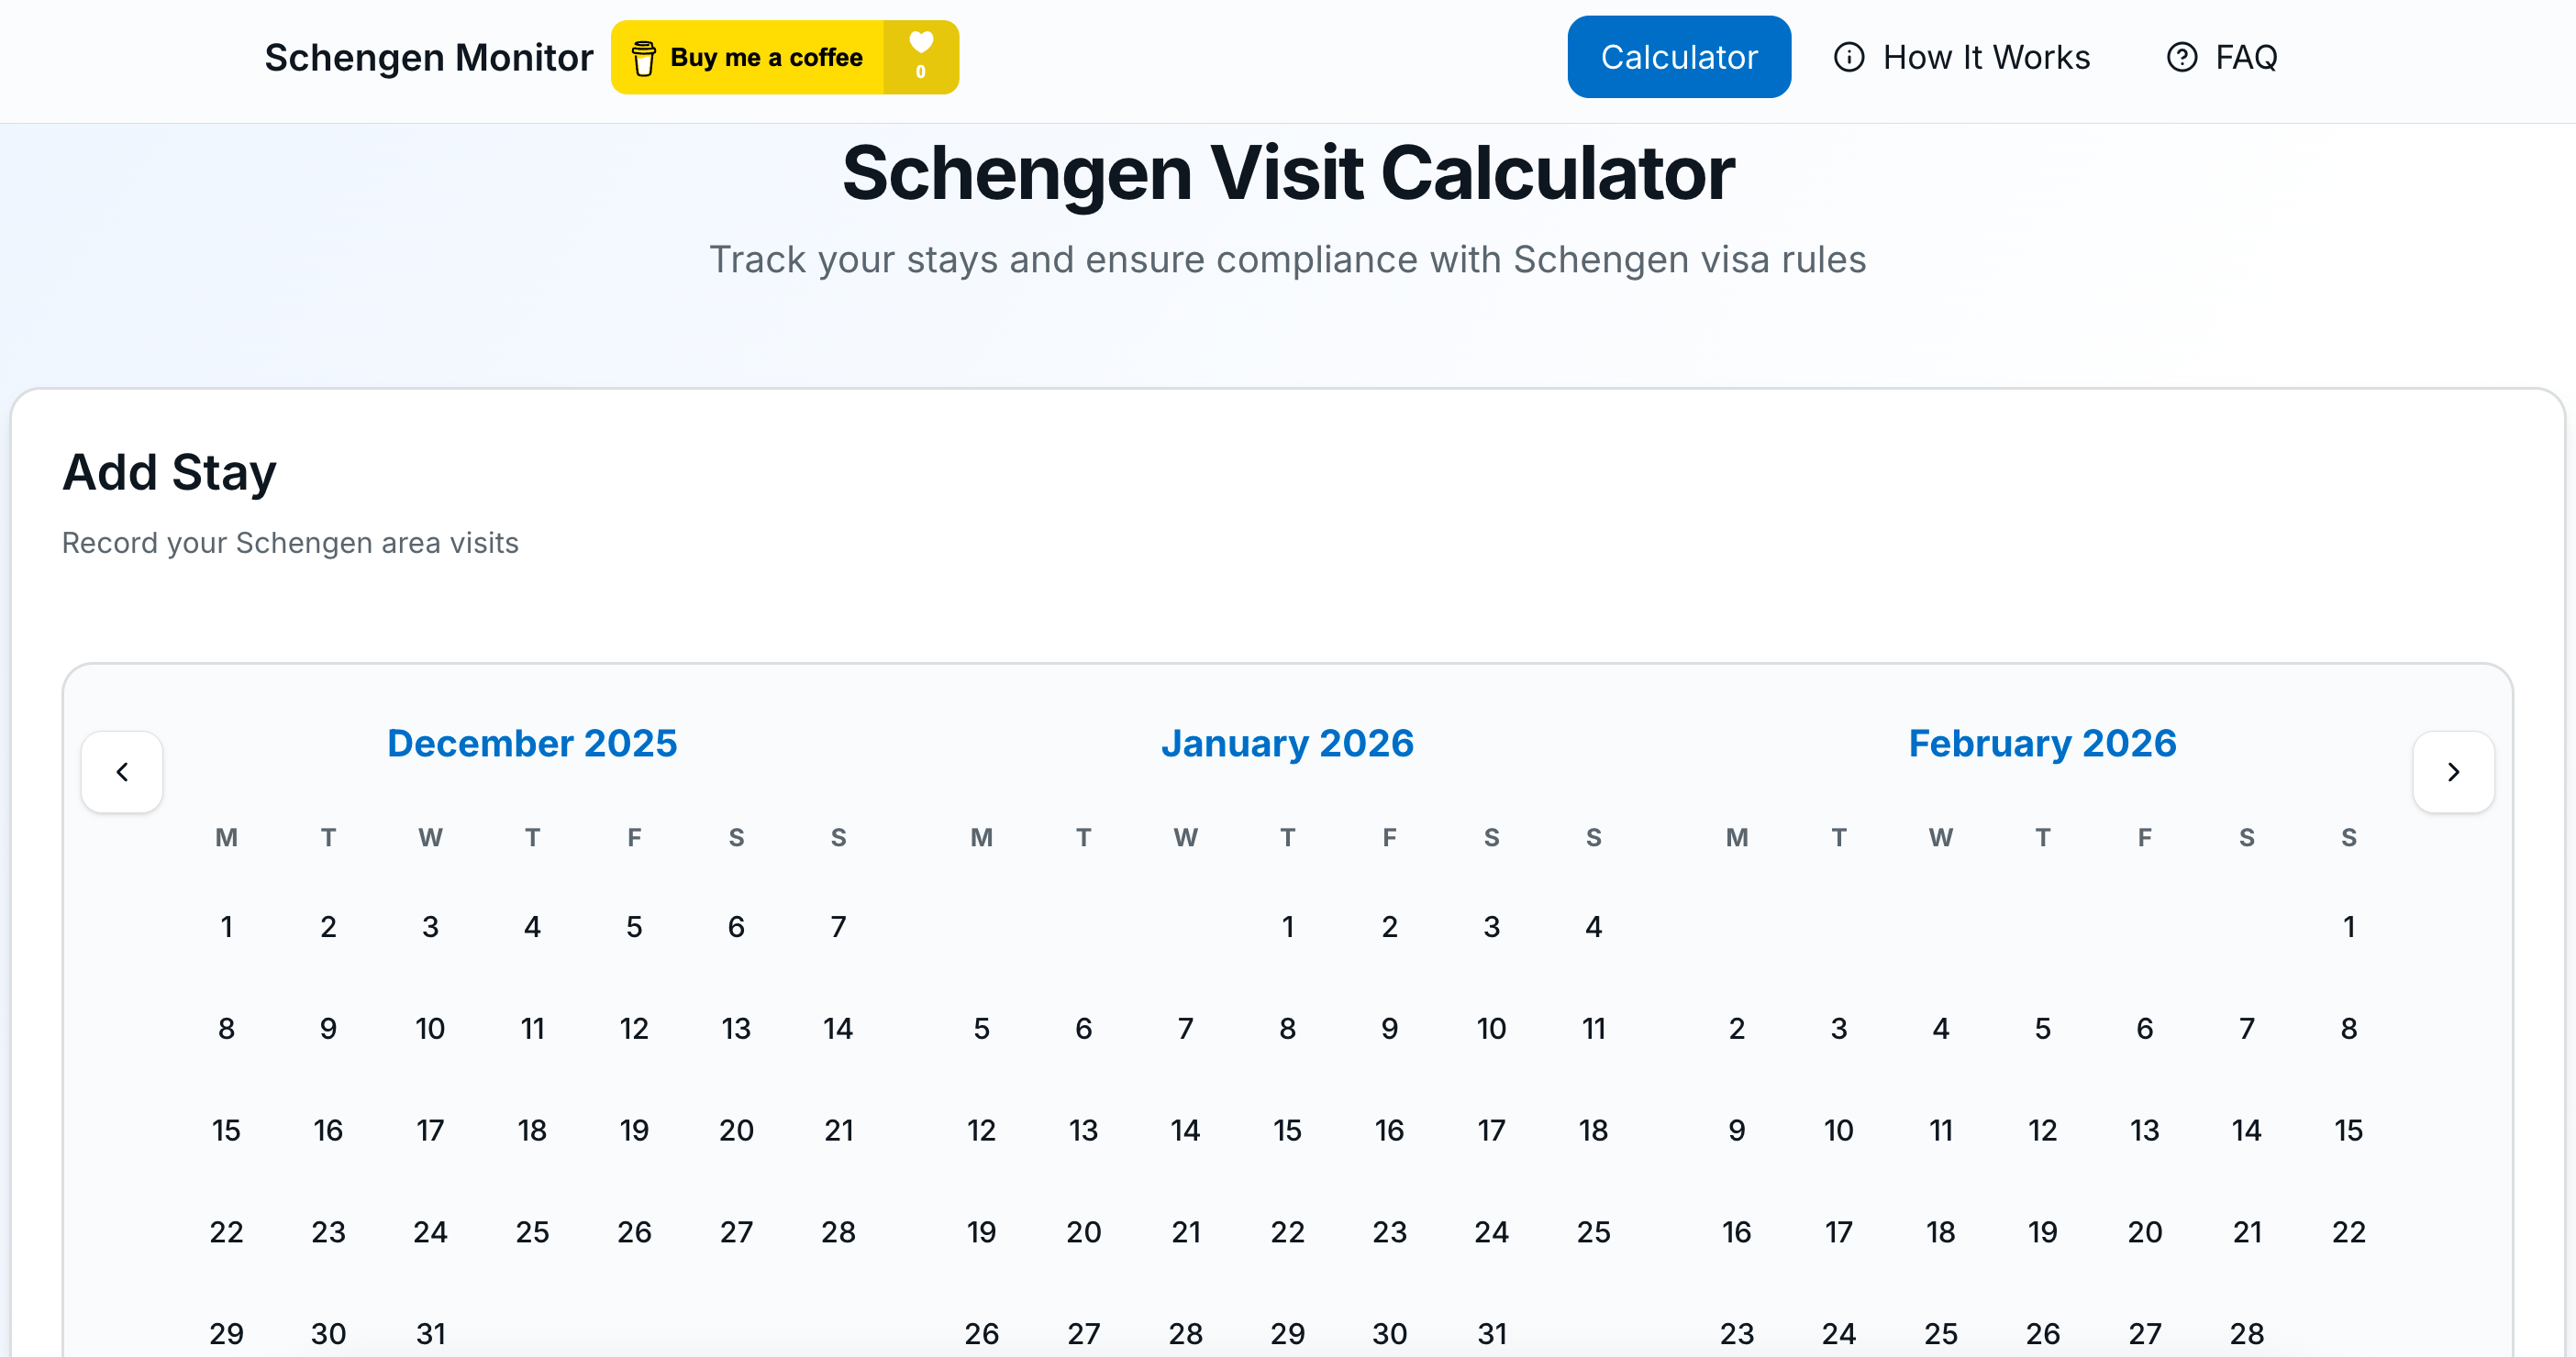Pick February 1 in the calendar
The width and height of the screenshot is (2576, 1357).
click(2348, 927)
